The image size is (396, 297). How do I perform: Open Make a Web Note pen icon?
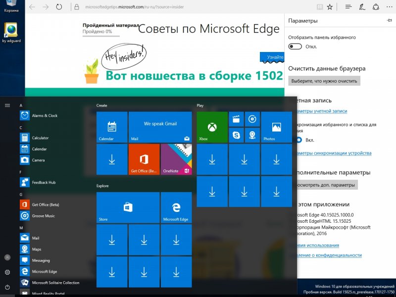pyautogui.click(x=362, y=7)
